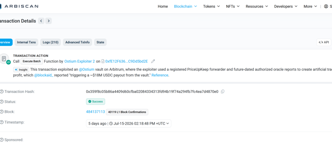Click help icon next to Timestamp
Image resolution: width=332 pixels, height=152 pixels.
point(2,122)
